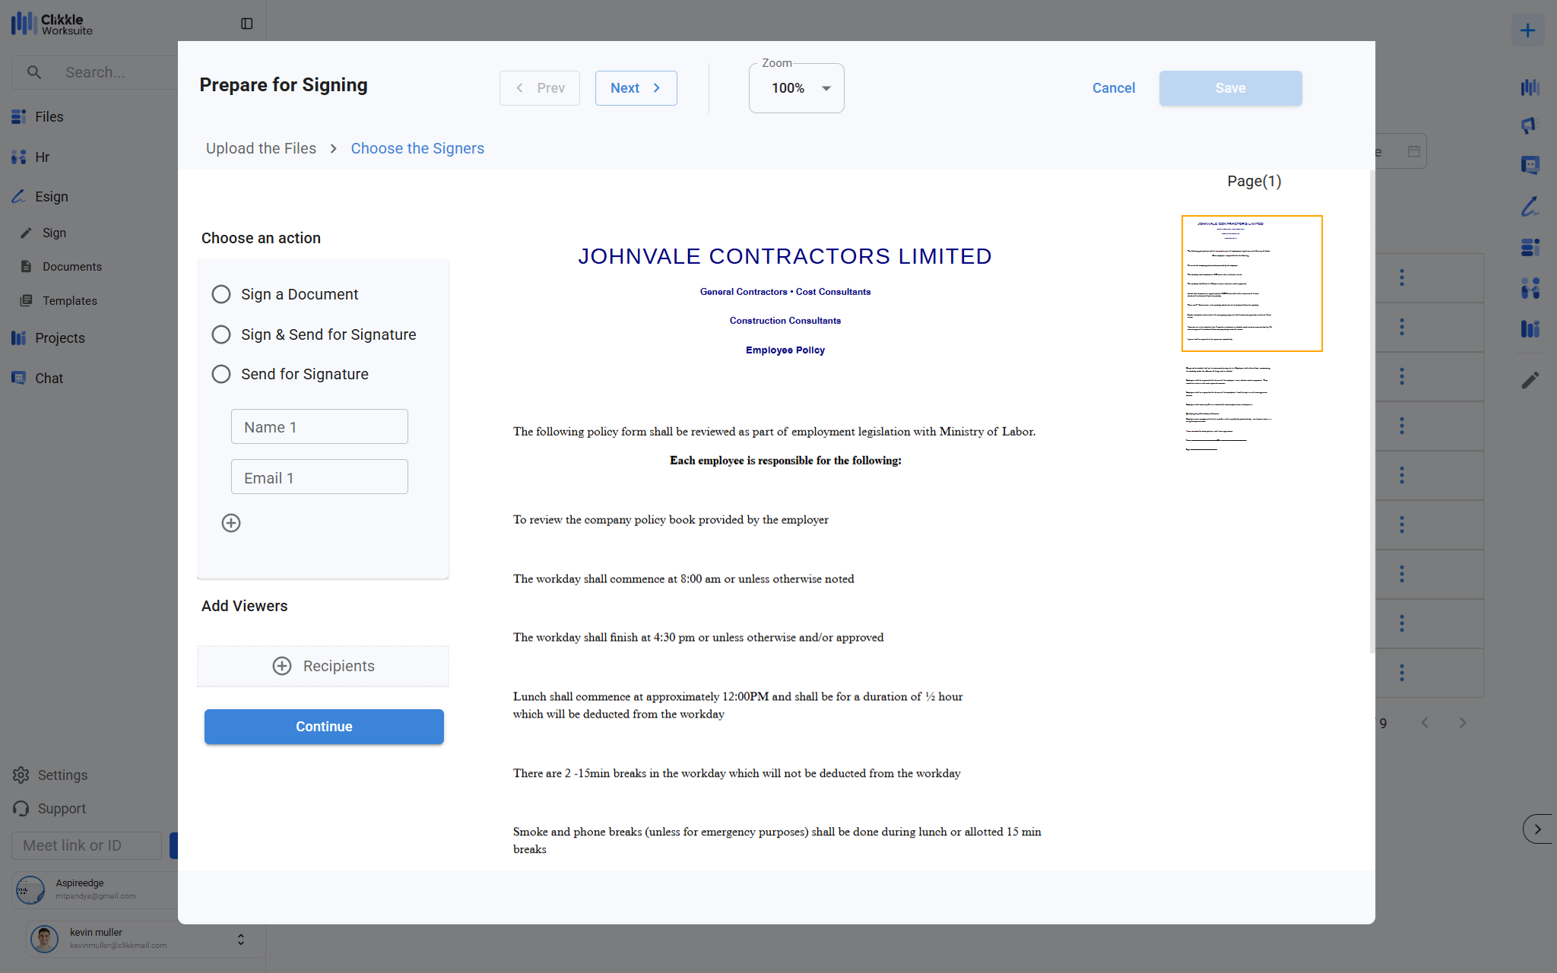This screenshot has width=1557, height=973.
Task: Expand kevin muller account switcher
Action: 240,940
